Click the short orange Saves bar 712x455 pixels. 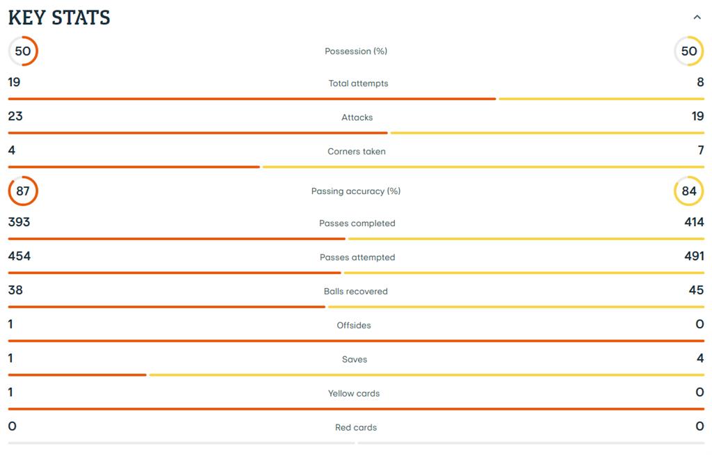77,375
